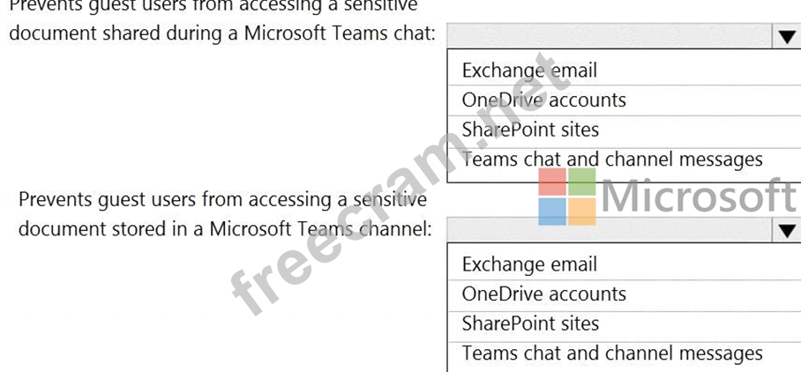Expand the Teams channel question dropdown arrow
The image size is (801, 372).
(x=785, y=231)
